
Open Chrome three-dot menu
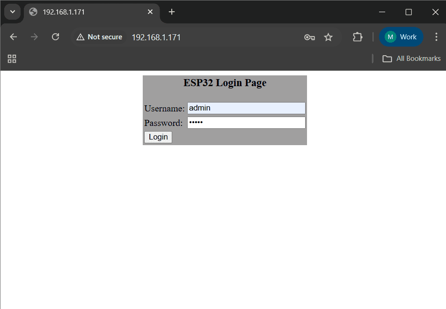(x=436, y=37)
